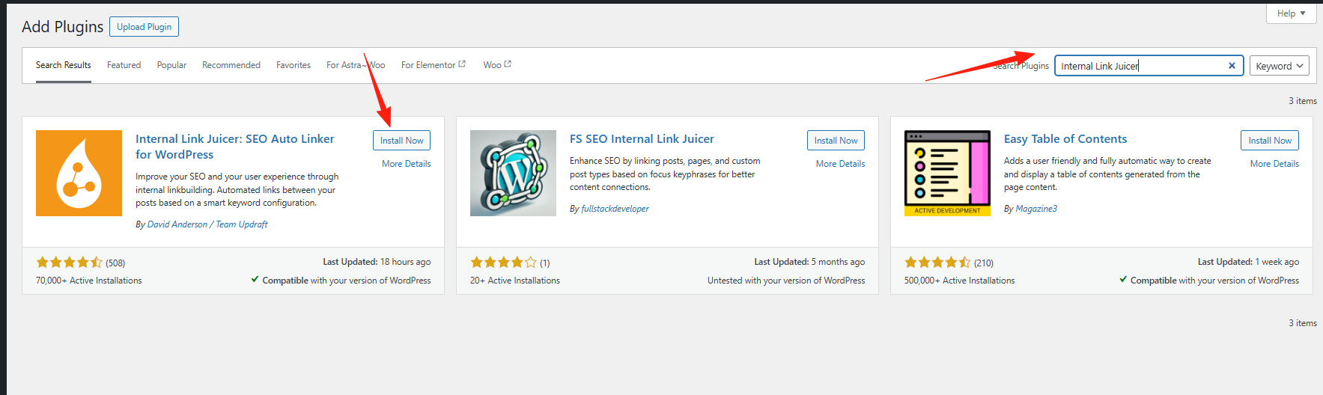This screenshot has height=395, width=1323.
Task: Switch to the Popular tab
Action: (x=171, y=65)
